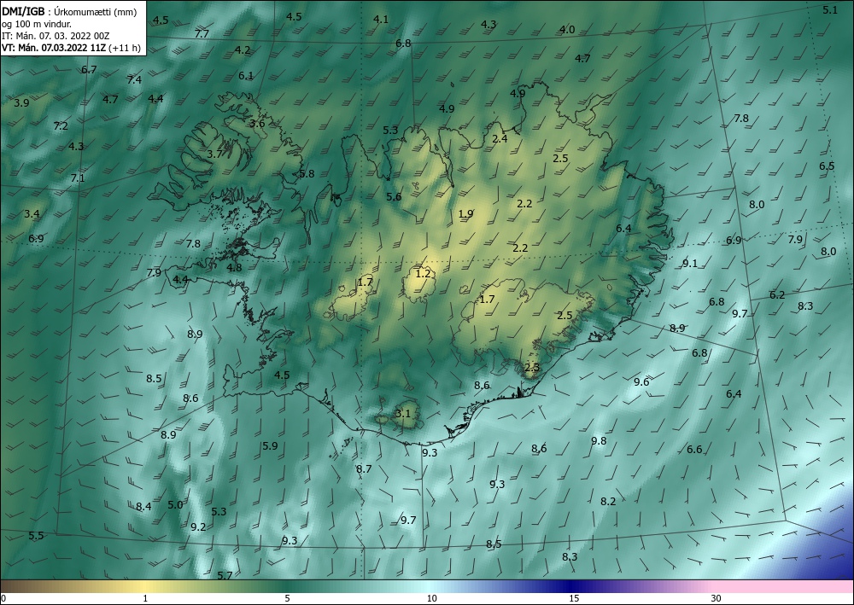Screen dimensions: 854x605
Task: Click the color bar tick label 30
Action: (x=717, y=599)
